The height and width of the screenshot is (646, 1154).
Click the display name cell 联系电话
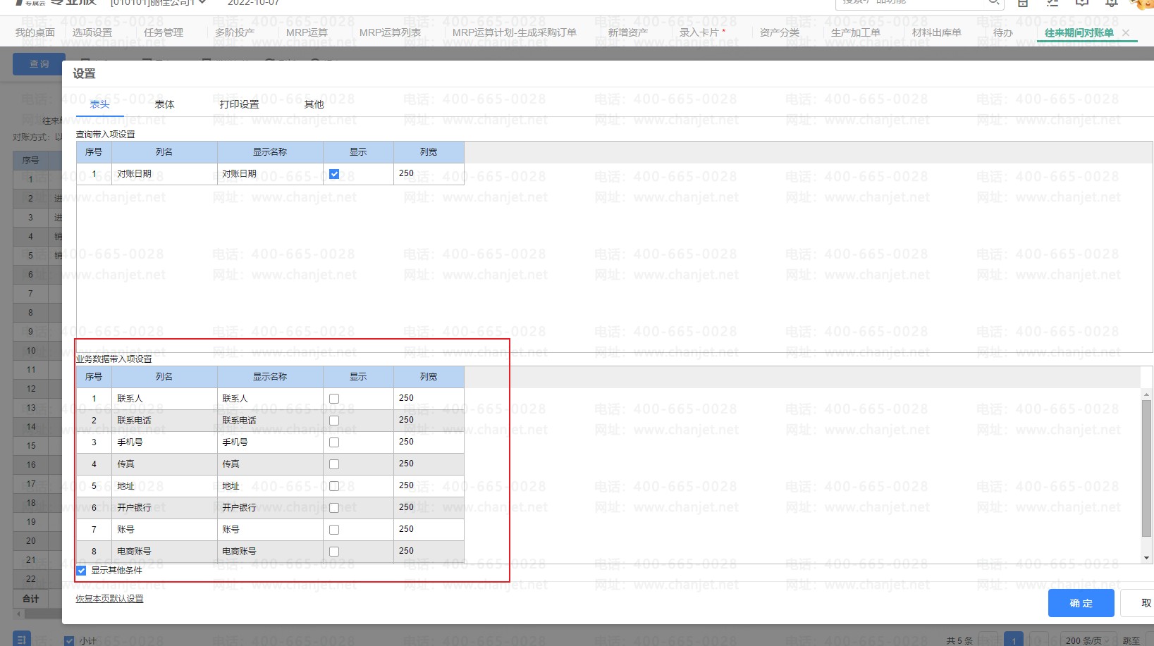(270, 421)
